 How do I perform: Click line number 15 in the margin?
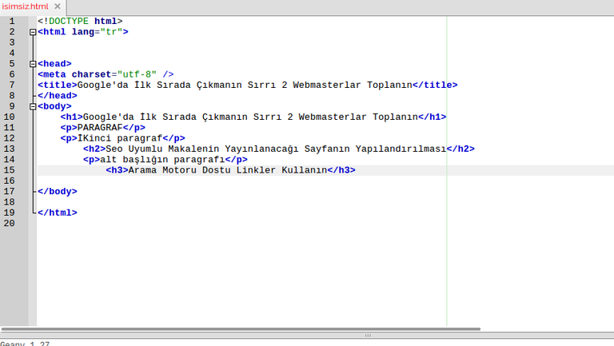tap(9, 170)
